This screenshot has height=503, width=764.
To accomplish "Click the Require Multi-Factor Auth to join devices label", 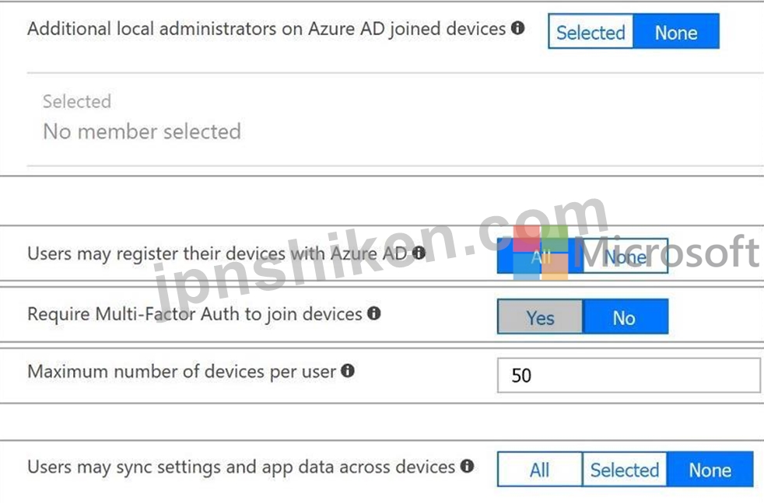I will click(x=195, y=314).
